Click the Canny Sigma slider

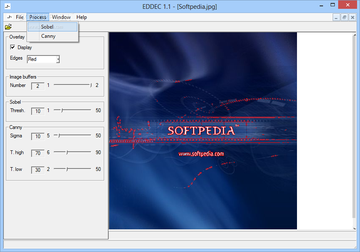tap(73, 136)
